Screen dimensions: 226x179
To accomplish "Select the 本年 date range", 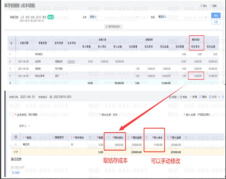I will point(33,17).
